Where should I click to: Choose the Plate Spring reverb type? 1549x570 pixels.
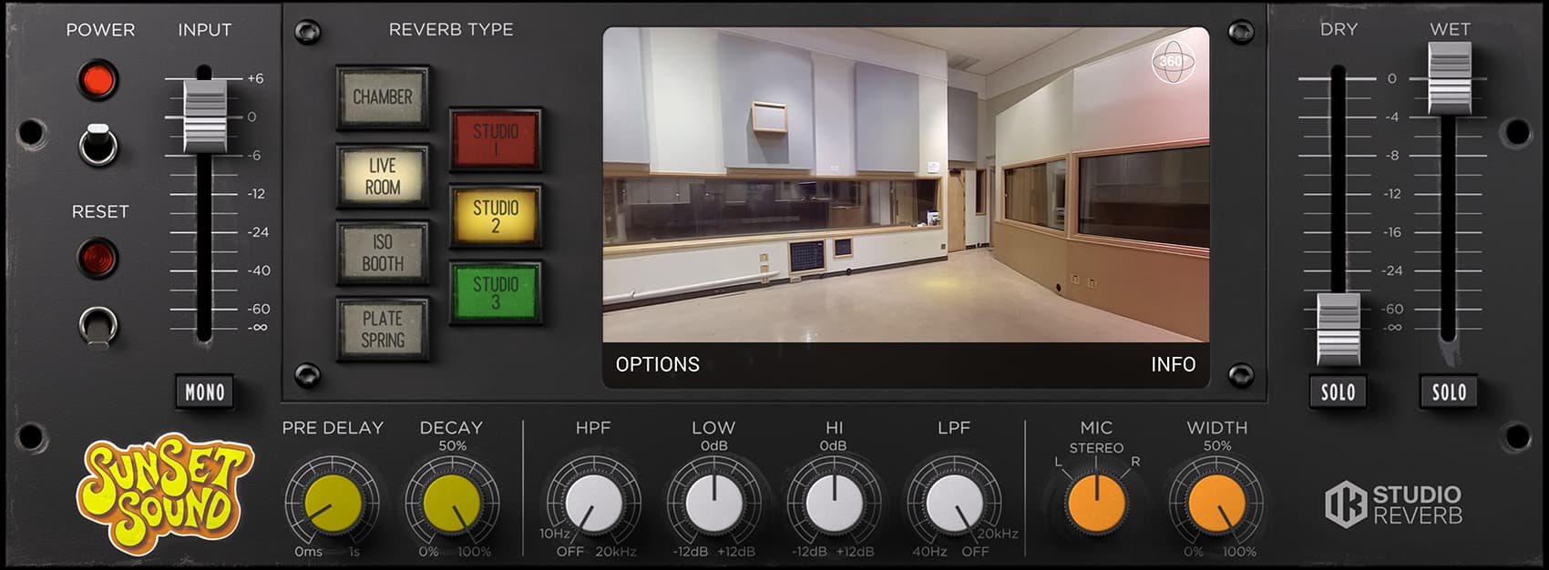point(383,330)
